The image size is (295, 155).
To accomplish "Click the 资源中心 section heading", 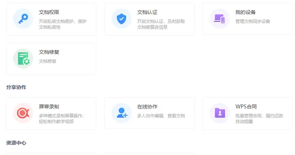I will click(x=16, y=143).
